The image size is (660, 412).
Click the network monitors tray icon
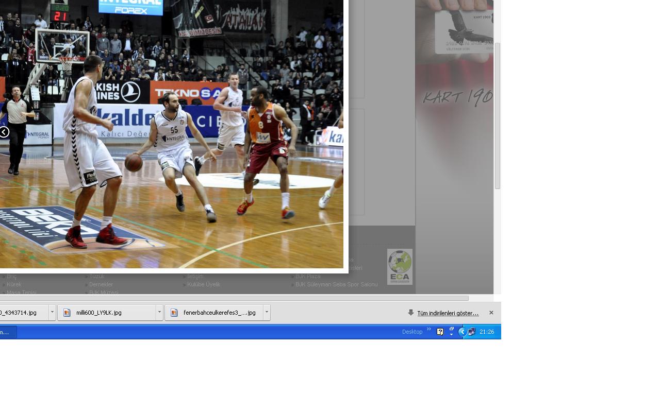(471, 332)
